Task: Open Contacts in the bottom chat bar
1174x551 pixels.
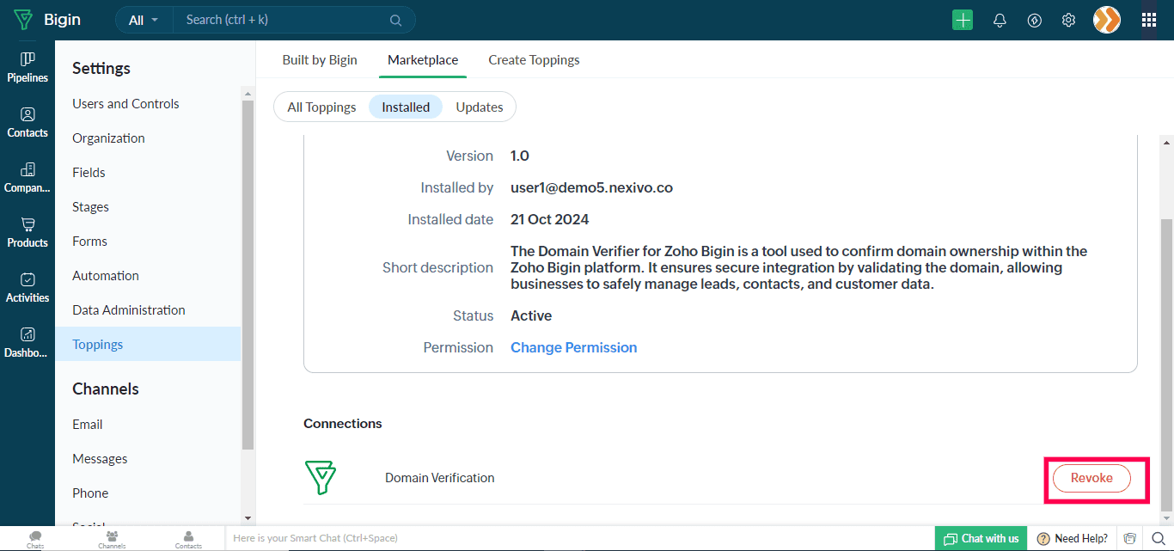Action: [x=188, y=539]
